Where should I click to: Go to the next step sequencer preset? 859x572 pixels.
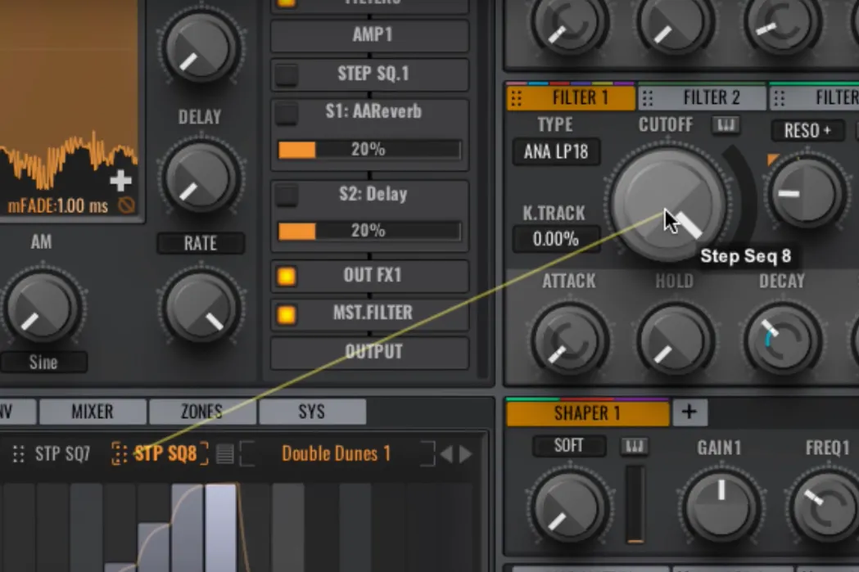point(466,454)
